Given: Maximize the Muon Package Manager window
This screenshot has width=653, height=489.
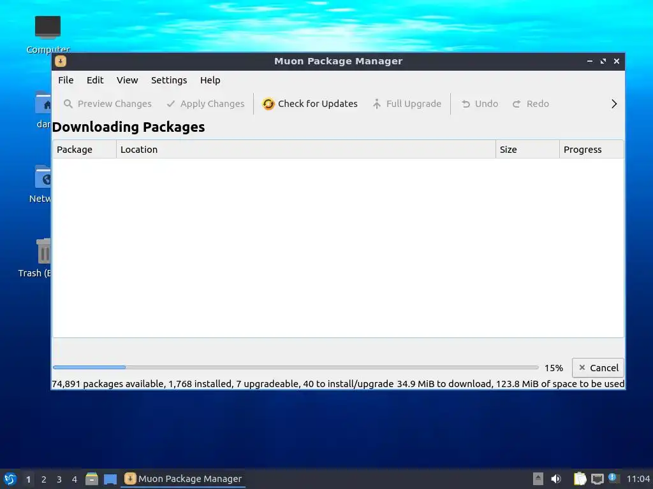Looking at the screenshot, I should (x=603, y=61).
